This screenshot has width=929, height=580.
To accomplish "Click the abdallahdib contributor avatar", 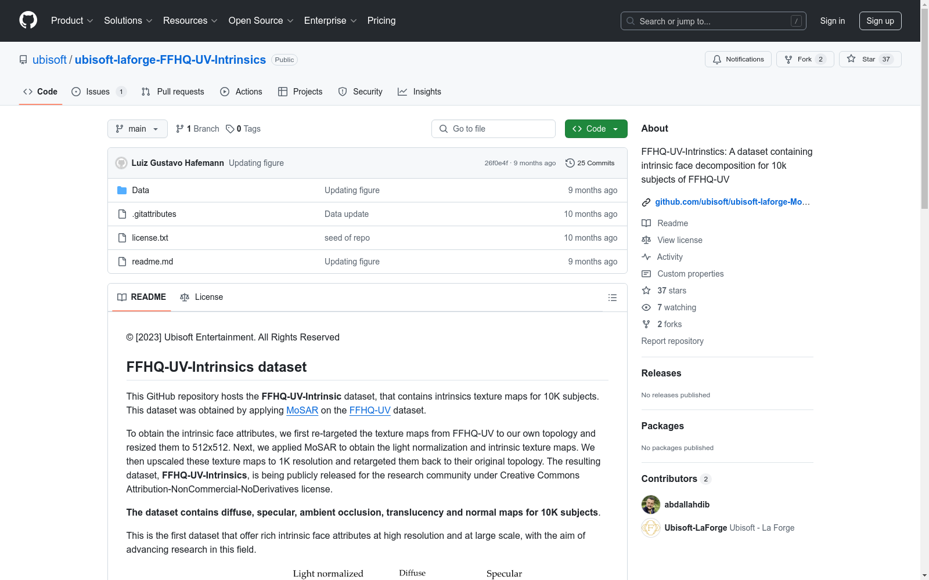I will 651,505.
